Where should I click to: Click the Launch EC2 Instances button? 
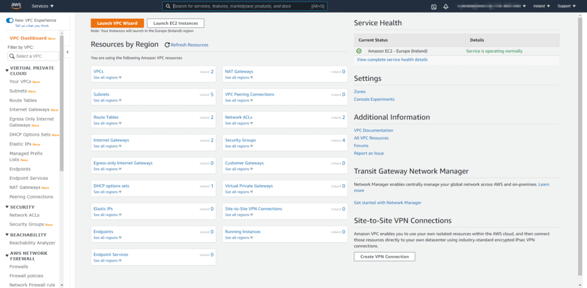tap(175, 23)
